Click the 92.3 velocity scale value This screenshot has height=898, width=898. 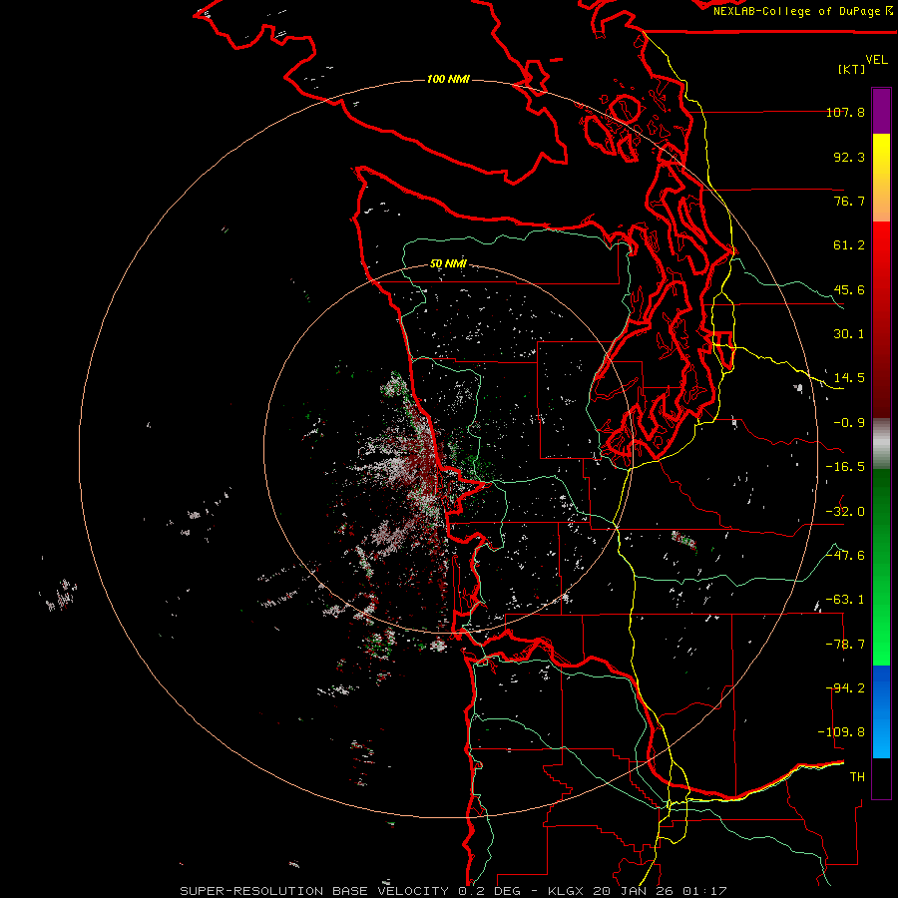pos(849,157)
